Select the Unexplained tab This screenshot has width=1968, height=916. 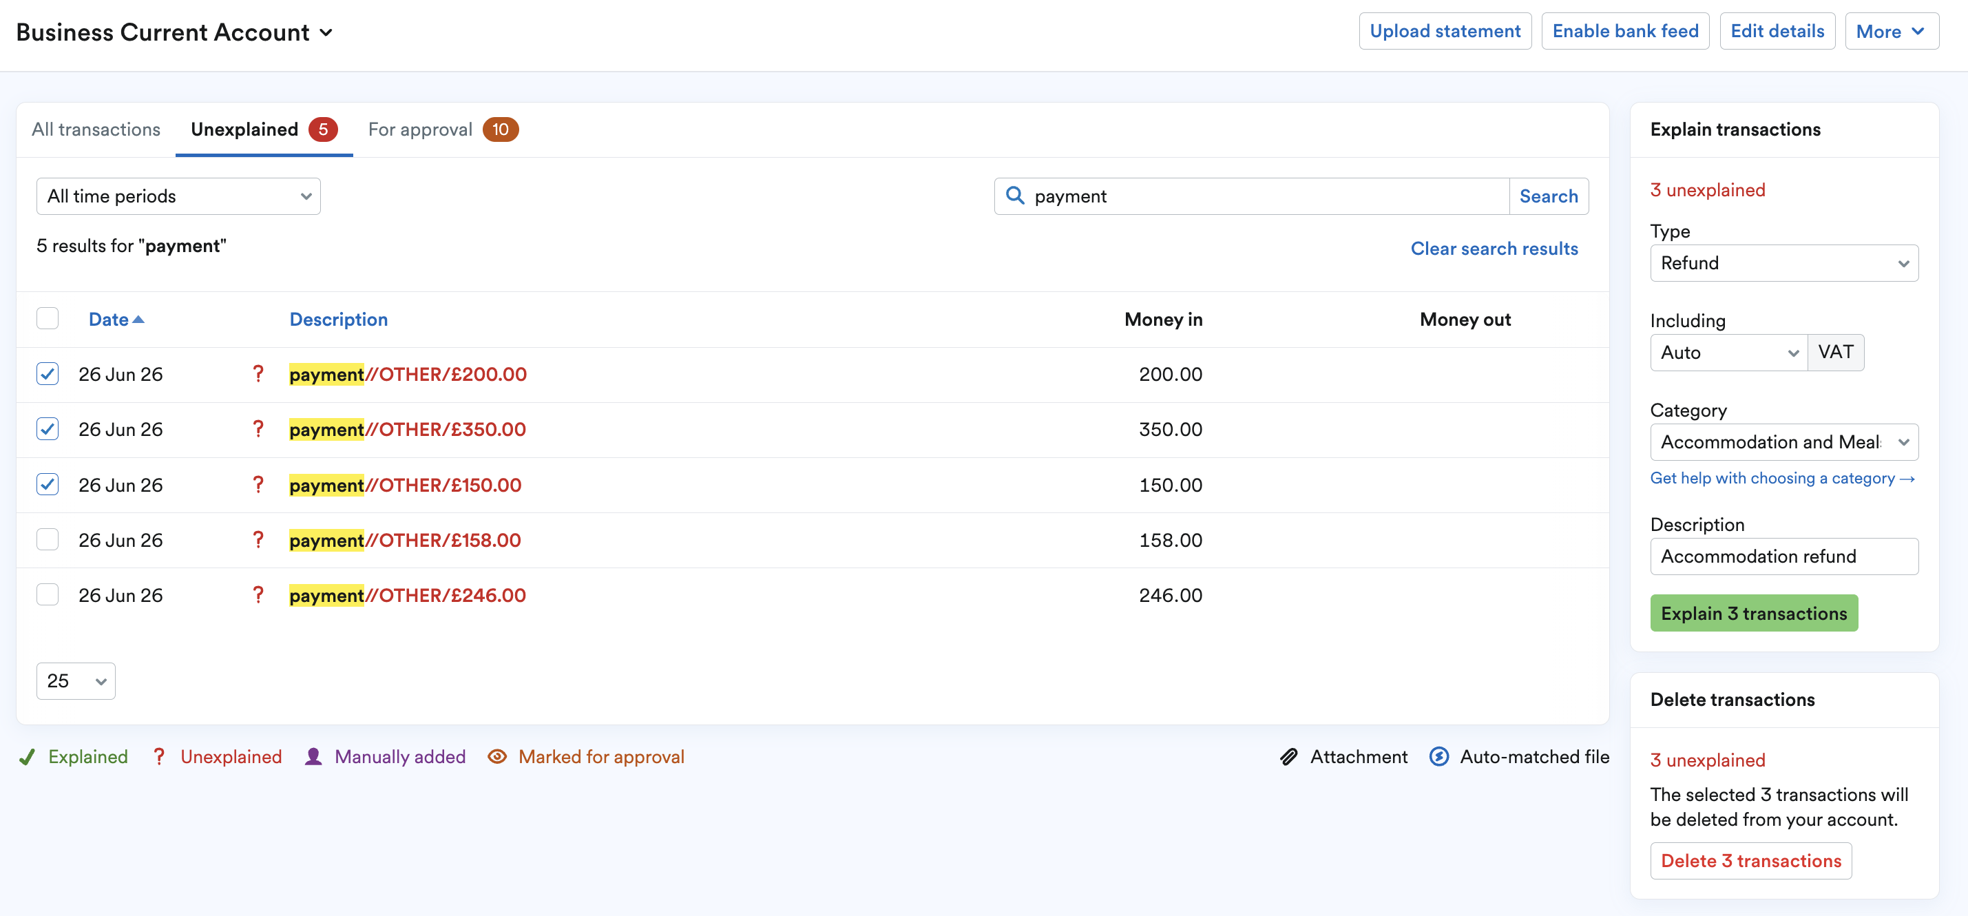[264, 129]
